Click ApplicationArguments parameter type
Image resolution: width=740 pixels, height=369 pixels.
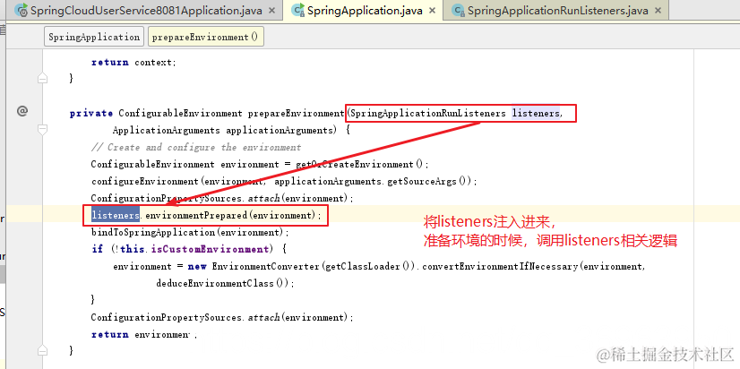click(x=166, y=130)
